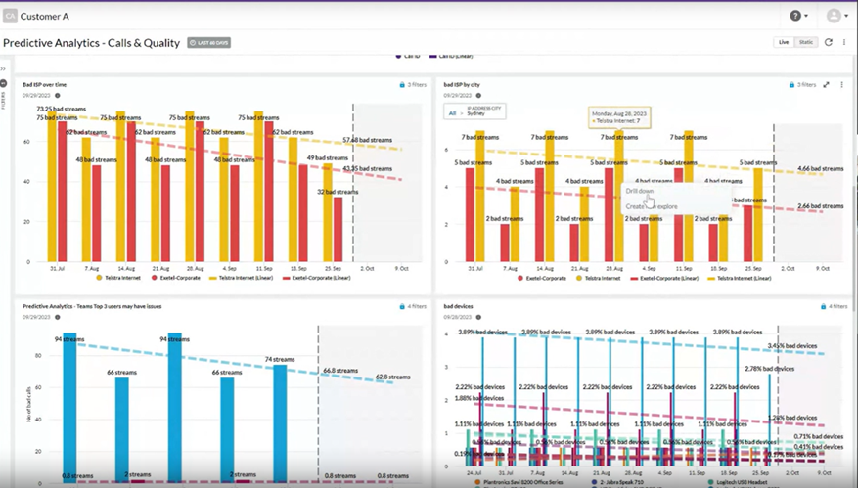Click the refresh dashboard icon
Viewport: 858px width, 488px height.
point(828,42)
